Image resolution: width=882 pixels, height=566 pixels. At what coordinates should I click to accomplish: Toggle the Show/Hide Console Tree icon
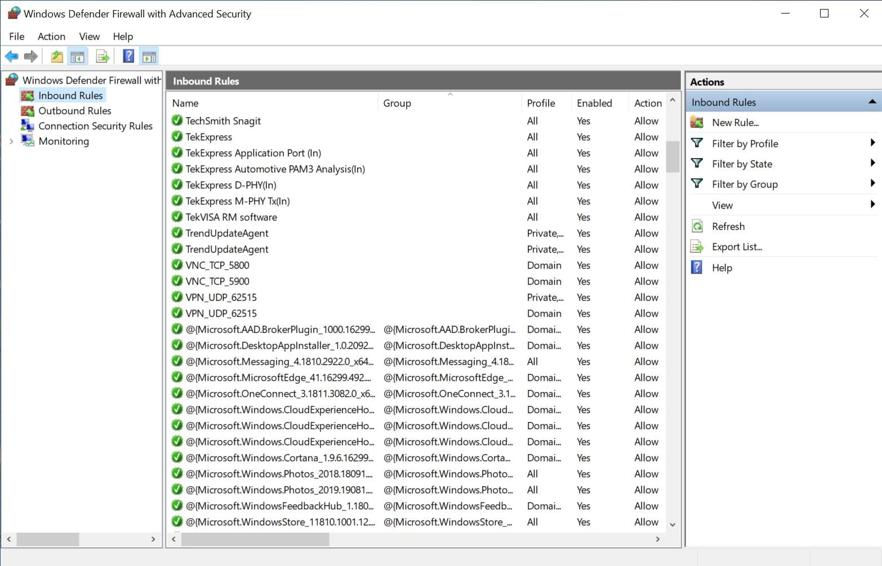click(x=77, y=56)
